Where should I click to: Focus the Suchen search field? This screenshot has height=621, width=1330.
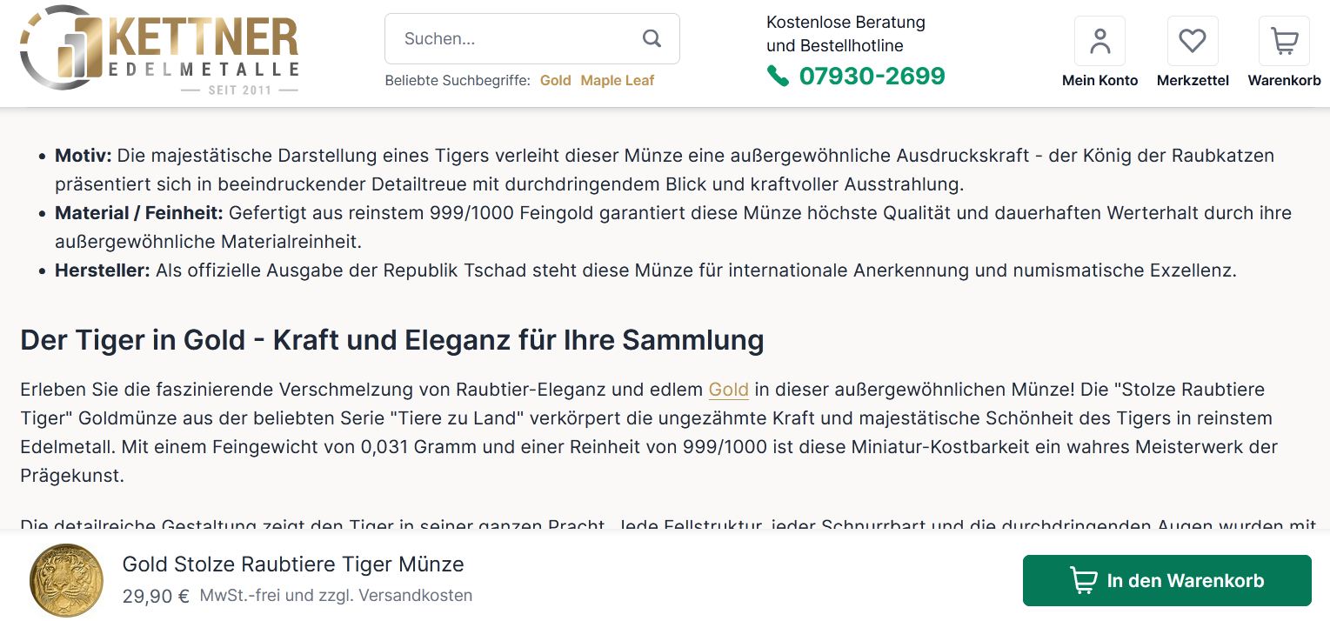[518, 38]
